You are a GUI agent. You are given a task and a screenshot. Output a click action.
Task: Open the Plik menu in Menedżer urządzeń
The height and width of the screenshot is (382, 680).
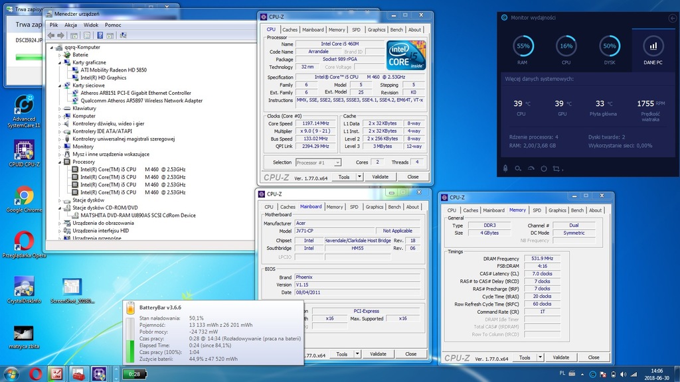coord(54,25)
